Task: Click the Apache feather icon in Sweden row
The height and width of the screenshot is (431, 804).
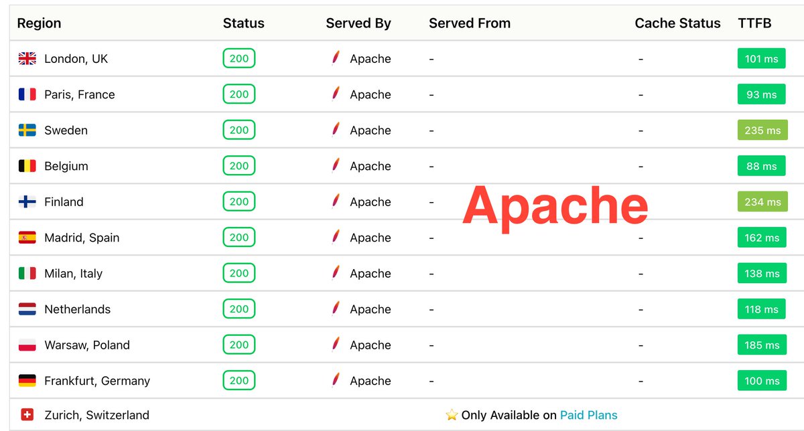Action: (336, 130)
